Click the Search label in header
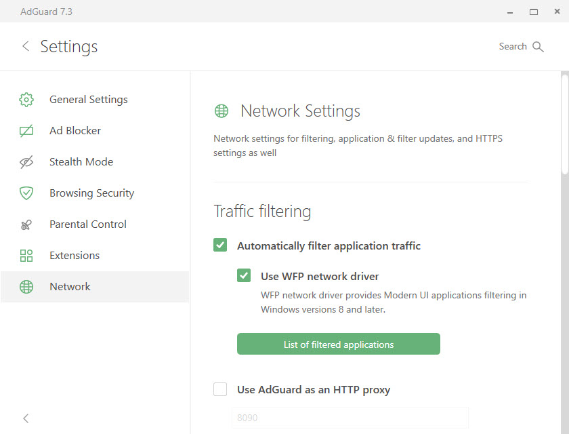The width and height of the screenshot is (569, 434). pyautogui.click(x=513, y=47)
